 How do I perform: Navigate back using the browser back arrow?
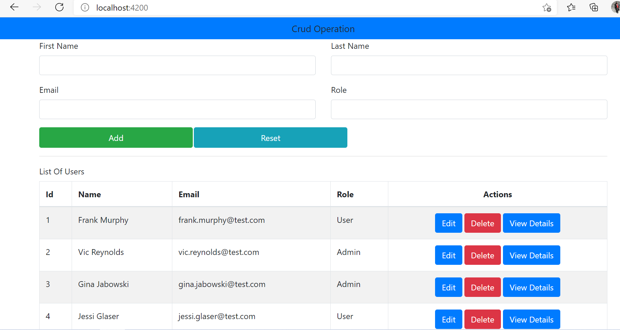pos(14,7)
